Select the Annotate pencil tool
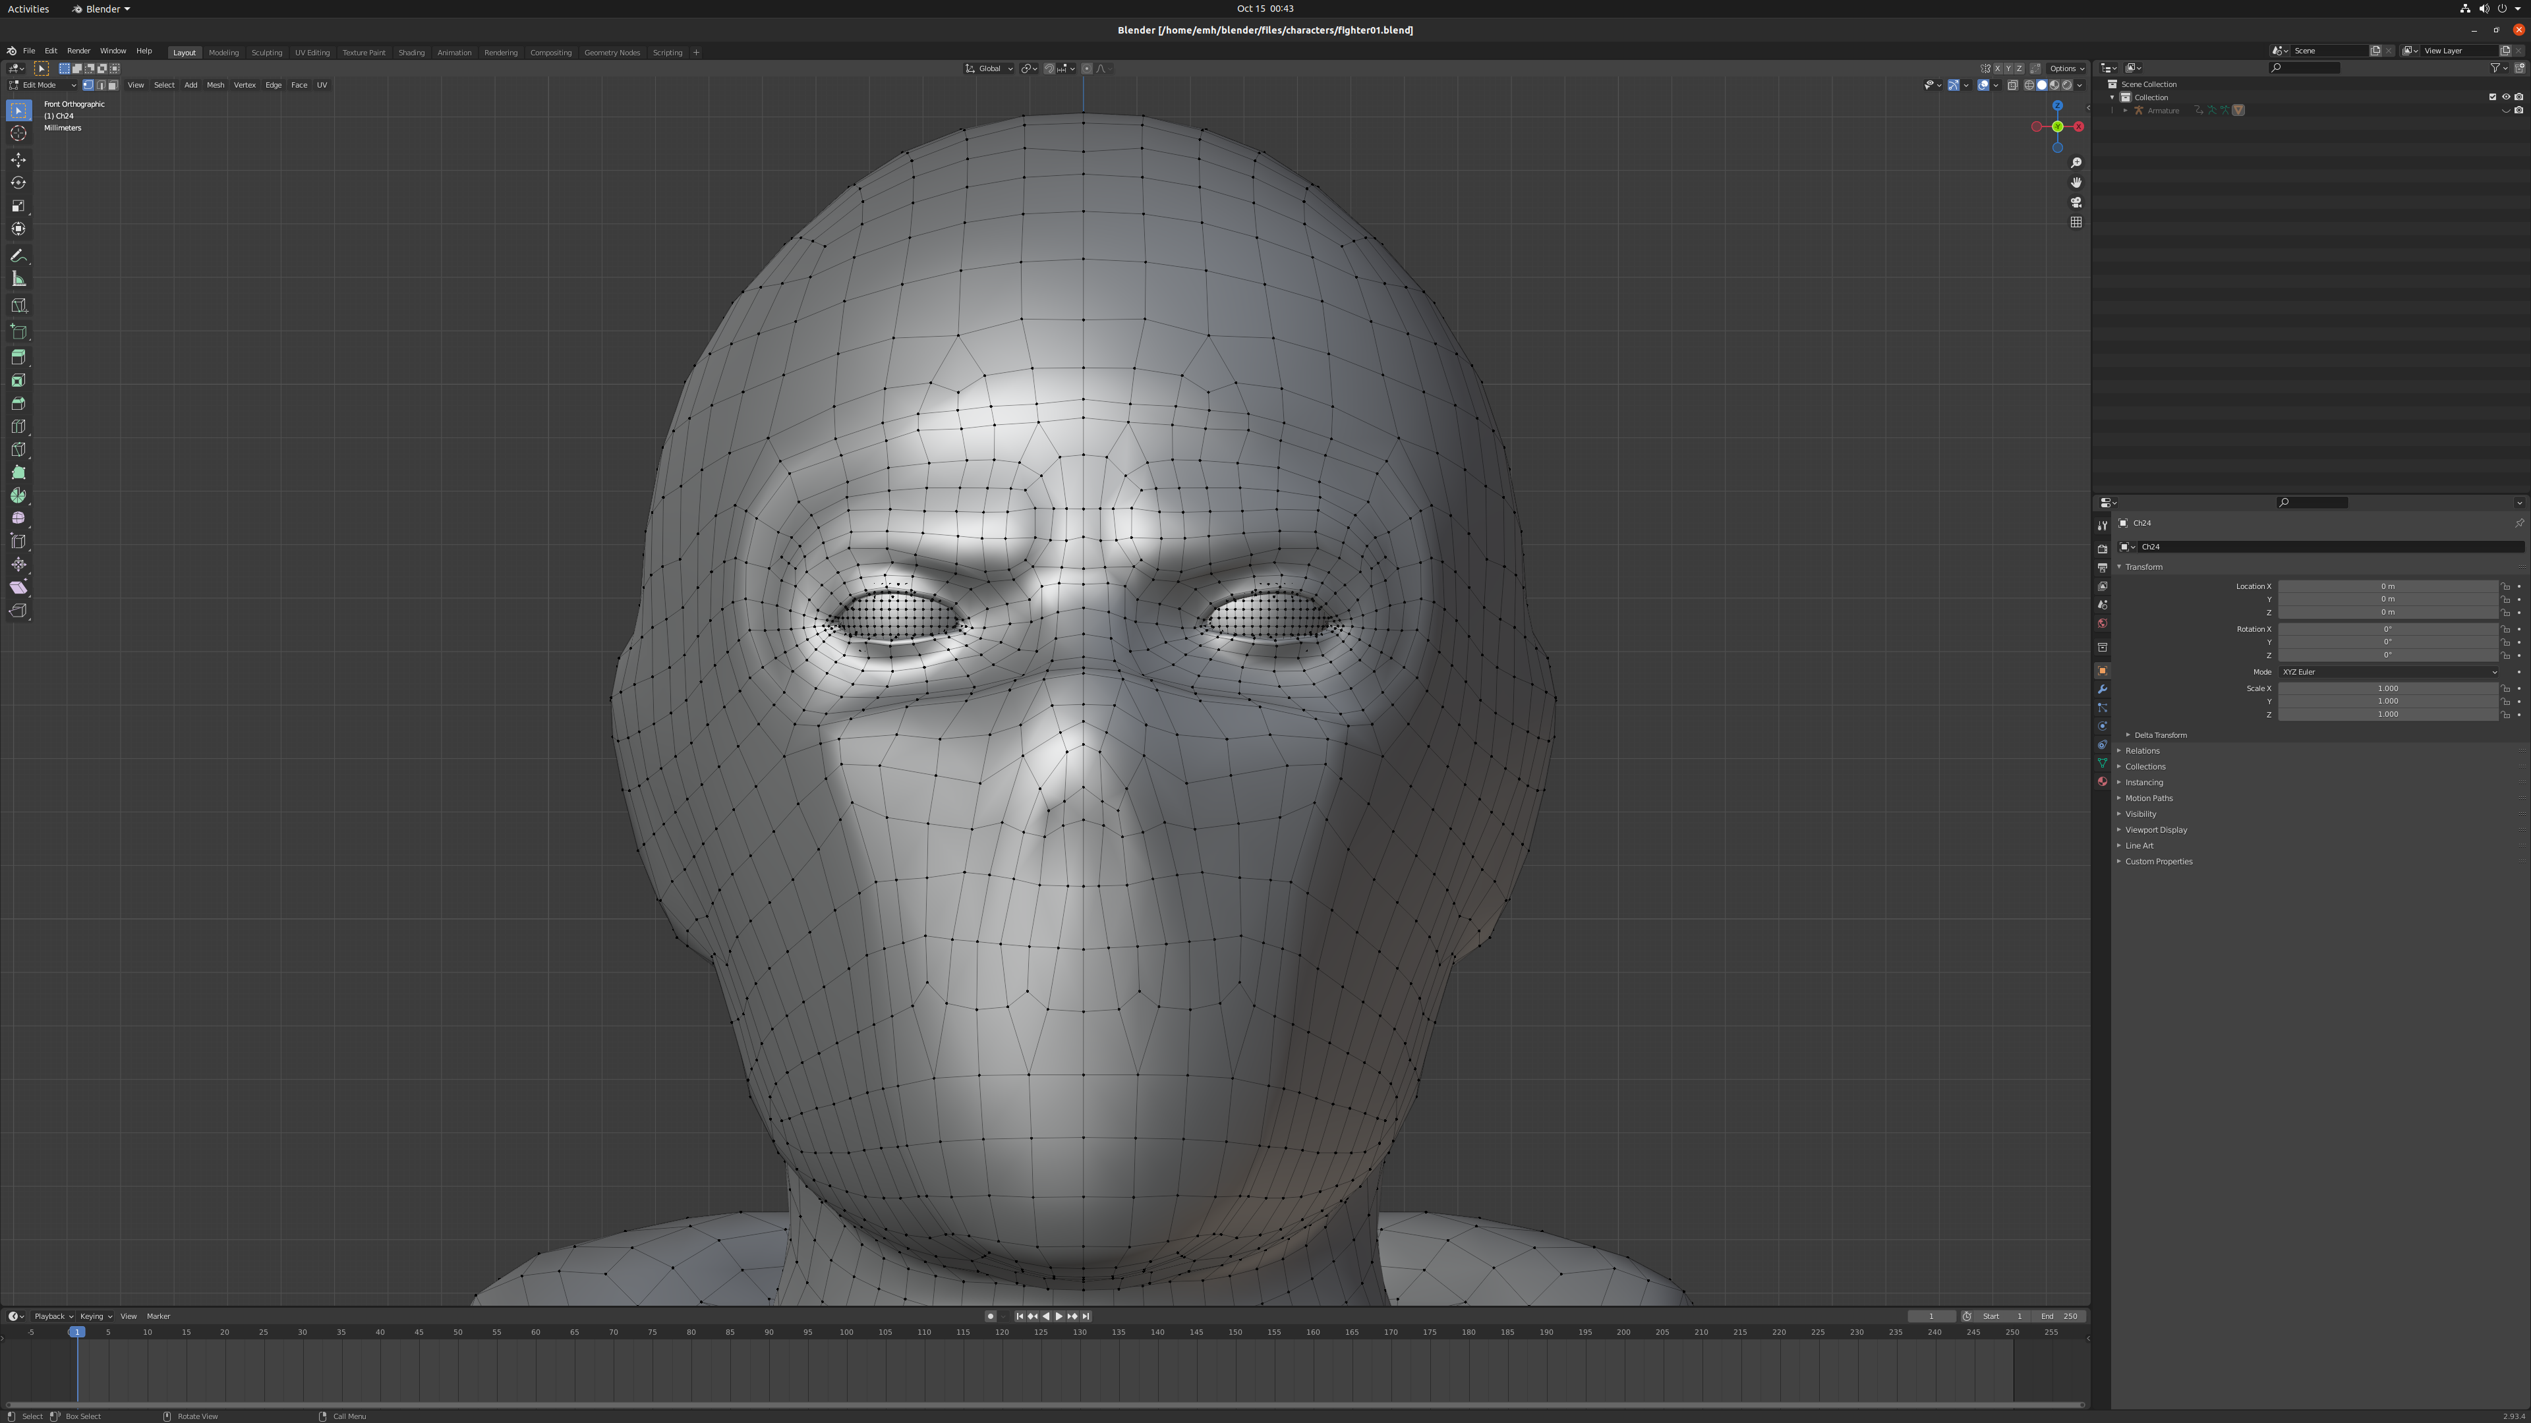This screenshot has height=1423, width=2531. click(x=18, y=256)
